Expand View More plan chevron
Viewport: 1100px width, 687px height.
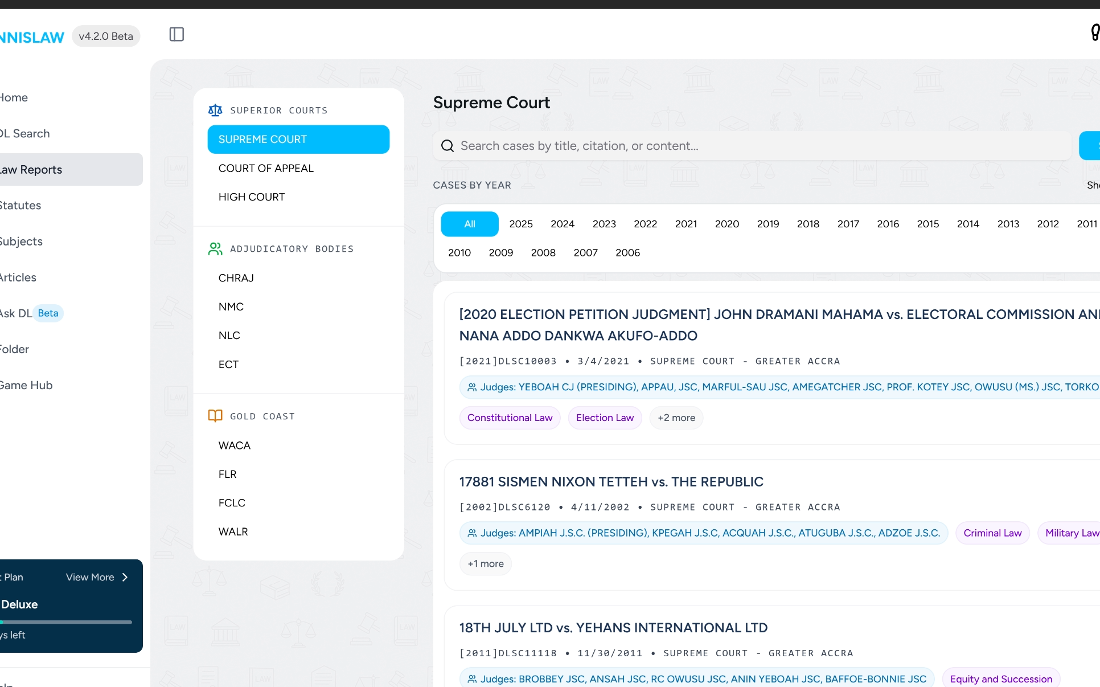(x=125, y=577)
